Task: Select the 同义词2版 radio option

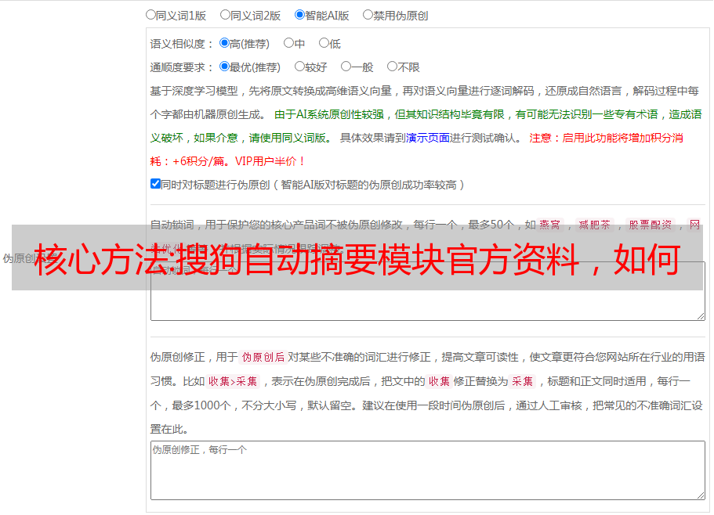Action: point(225,15)
